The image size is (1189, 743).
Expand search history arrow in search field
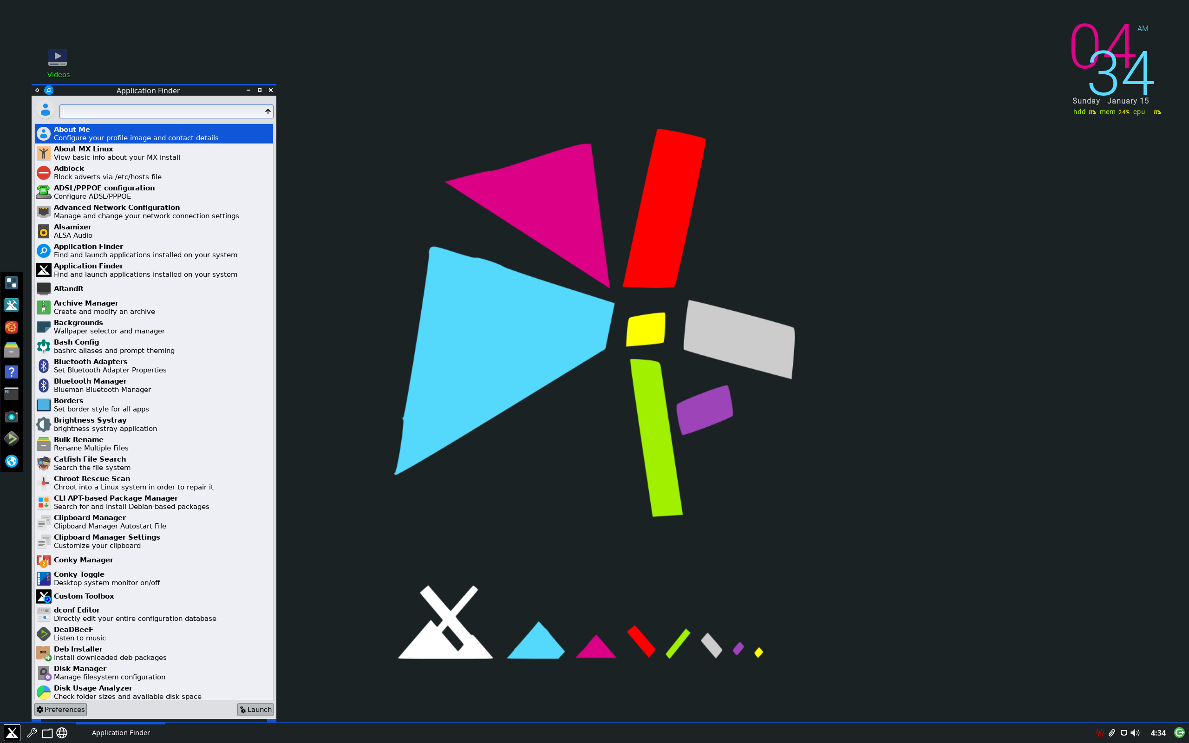tap(268, 111)
